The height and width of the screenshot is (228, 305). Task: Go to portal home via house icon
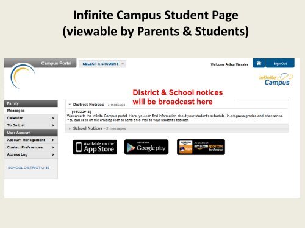pos(259,63)
